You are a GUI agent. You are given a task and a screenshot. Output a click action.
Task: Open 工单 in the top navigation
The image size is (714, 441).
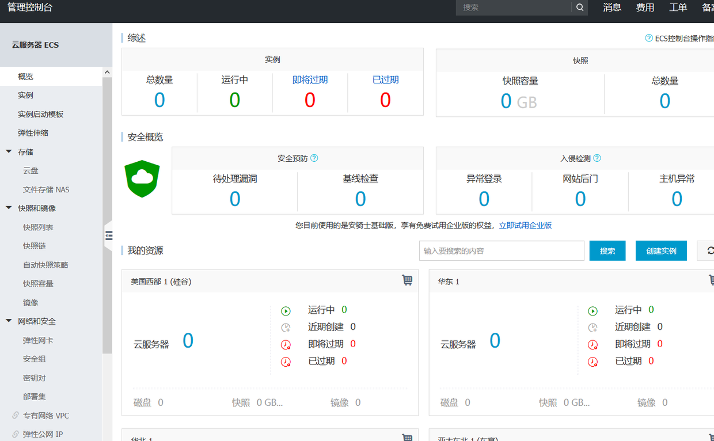[678, 7]
